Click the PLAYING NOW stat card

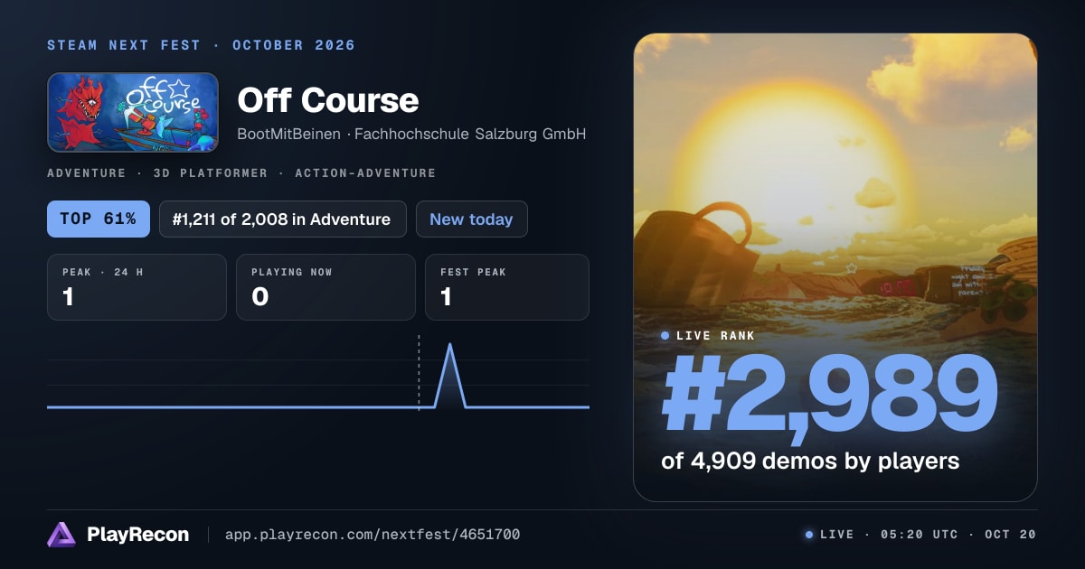[x=325, y=287]
